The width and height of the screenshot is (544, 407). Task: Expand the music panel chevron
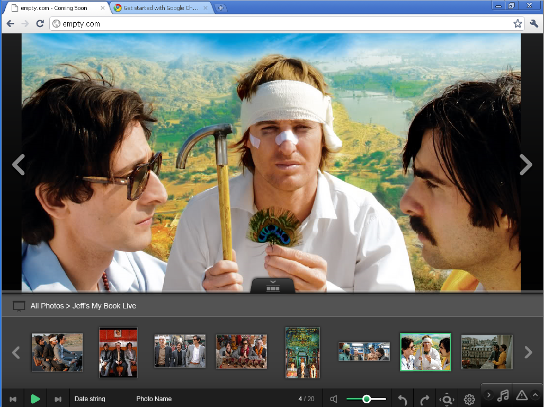pyautogui.click(x=488, y=395)
